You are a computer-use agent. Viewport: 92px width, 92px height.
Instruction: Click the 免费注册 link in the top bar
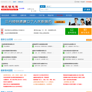21,2
